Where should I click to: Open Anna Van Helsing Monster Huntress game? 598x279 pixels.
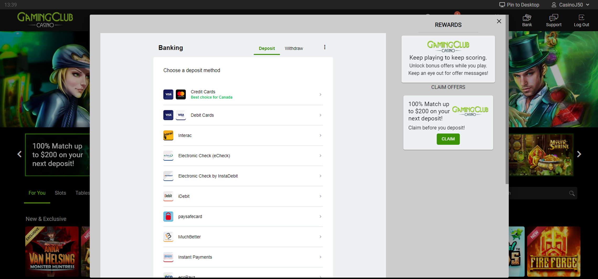pos(52,251)
